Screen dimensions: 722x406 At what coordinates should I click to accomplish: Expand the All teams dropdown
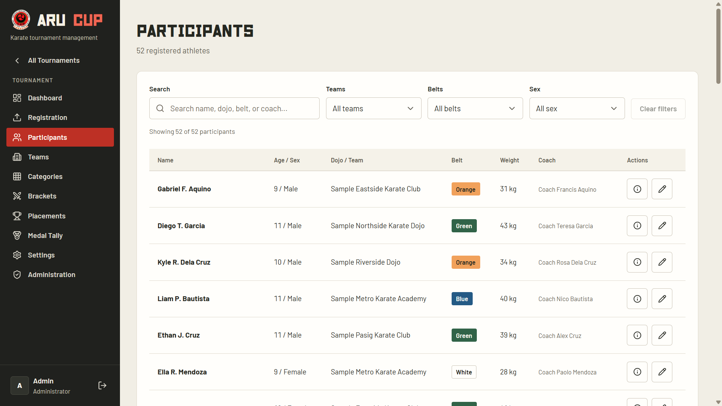click(x=373, y=108)
